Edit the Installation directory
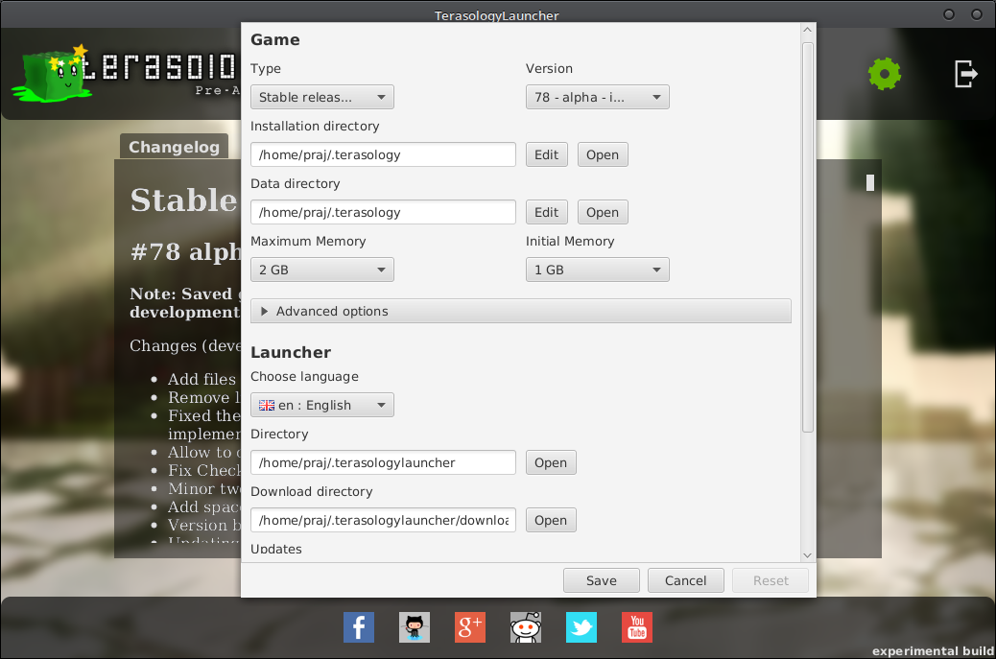The height and width of the screenshot is (659, 996). [x=546, y=154]
